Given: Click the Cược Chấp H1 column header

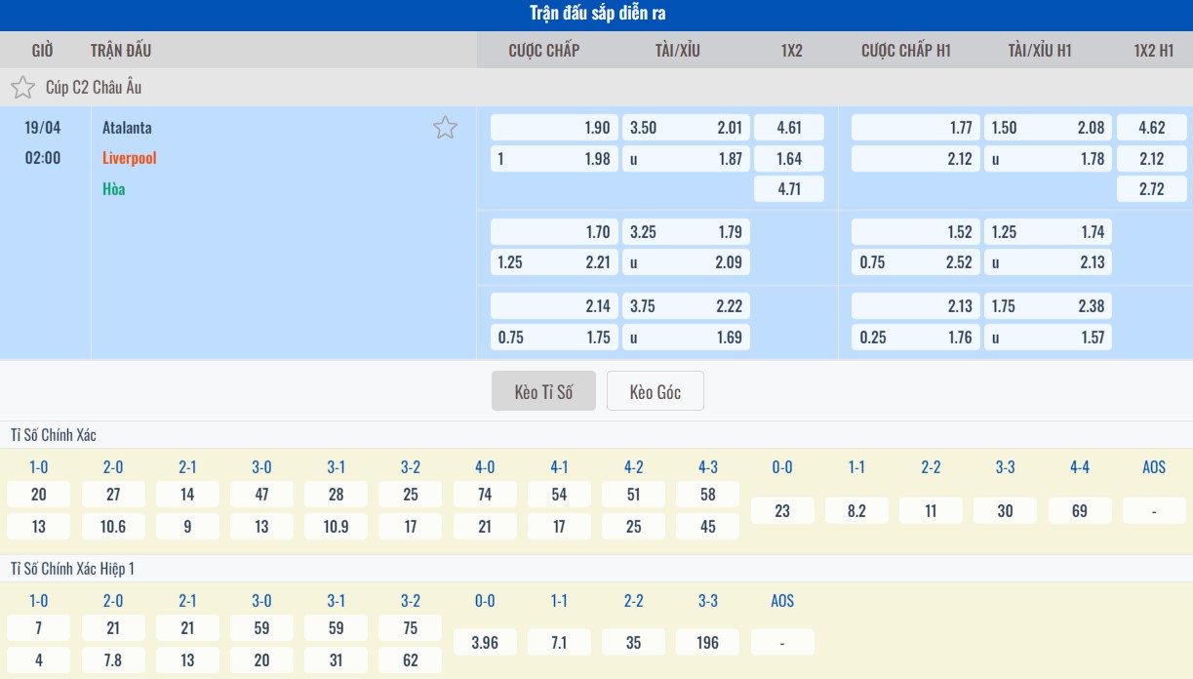Looking at the screenshot, I should [905, 50].
